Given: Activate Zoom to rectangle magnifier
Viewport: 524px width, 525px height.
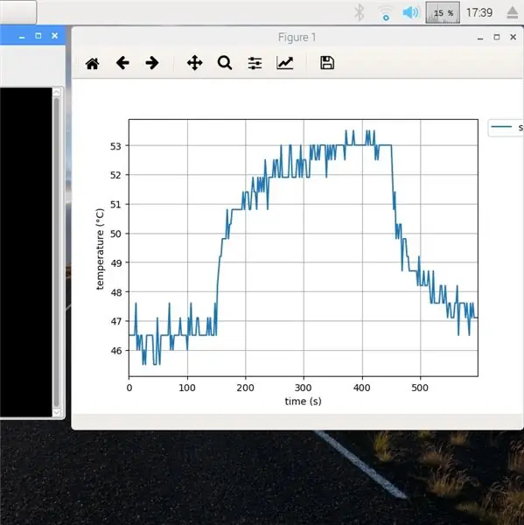Looking at the screenshot, I should [225, 63].
